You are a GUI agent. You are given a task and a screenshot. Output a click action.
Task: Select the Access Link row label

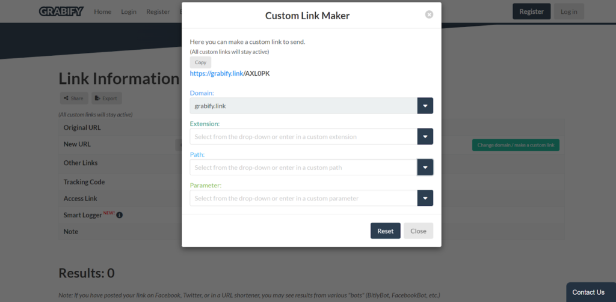click(x=80, y=199)
